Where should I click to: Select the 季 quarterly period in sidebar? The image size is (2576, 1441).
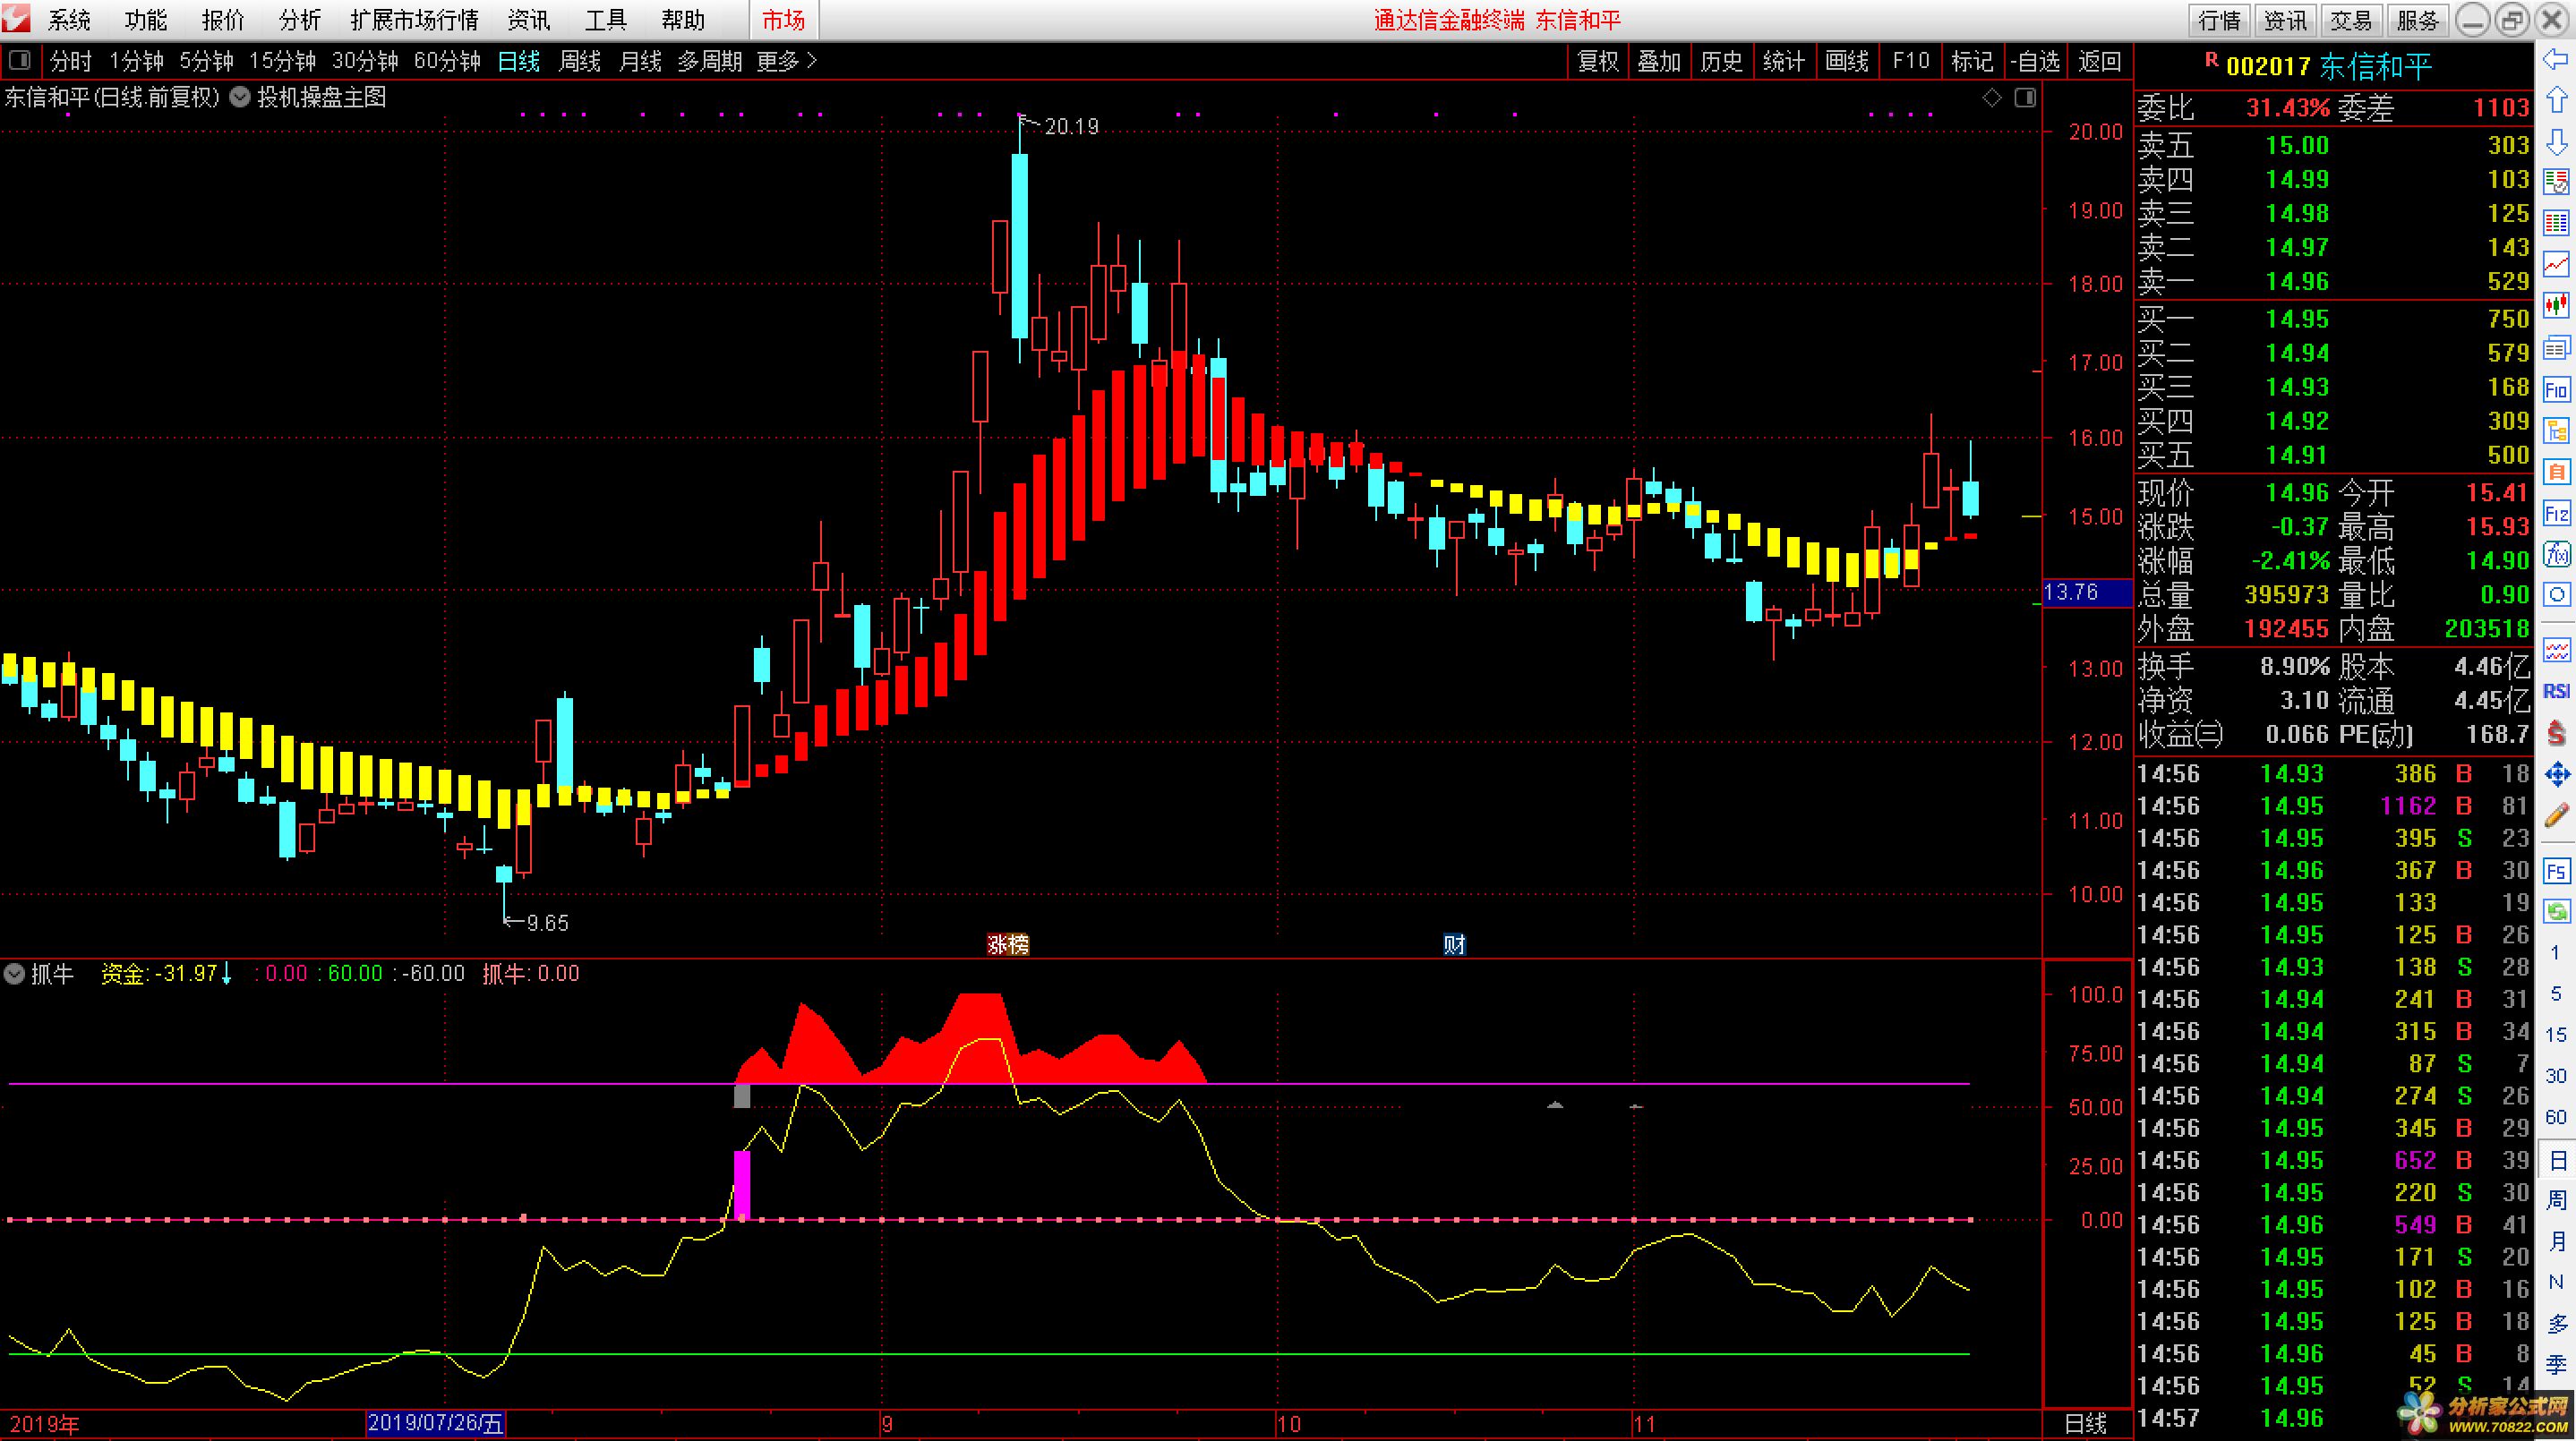tap(2556, 1364)
